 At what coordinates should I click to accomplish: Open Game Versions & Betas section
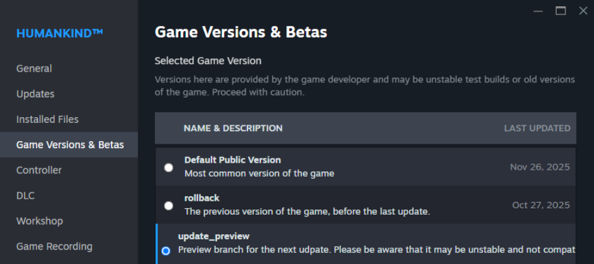pyautogui.click(x=70, y=145)
